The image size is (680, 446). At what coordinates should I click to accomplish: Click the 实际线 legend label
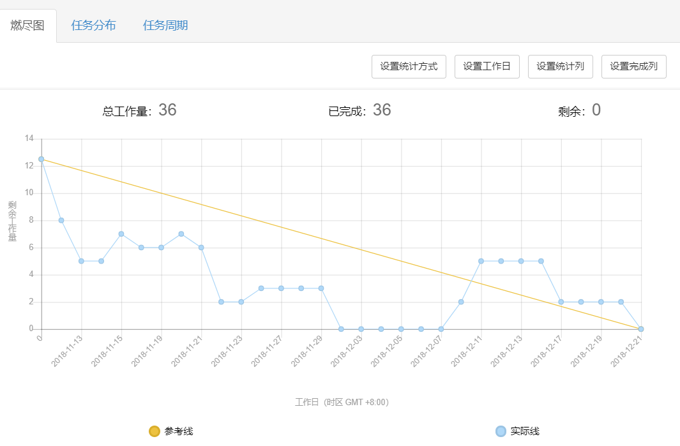click(525, 431)
